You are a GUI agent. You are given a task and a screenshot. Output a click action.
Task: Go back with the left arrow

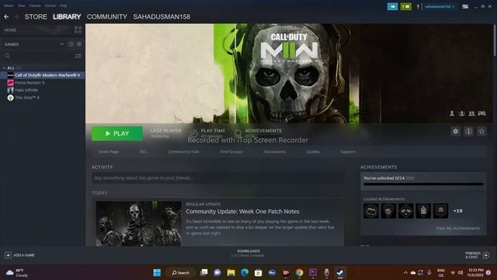tap(6, 16)
